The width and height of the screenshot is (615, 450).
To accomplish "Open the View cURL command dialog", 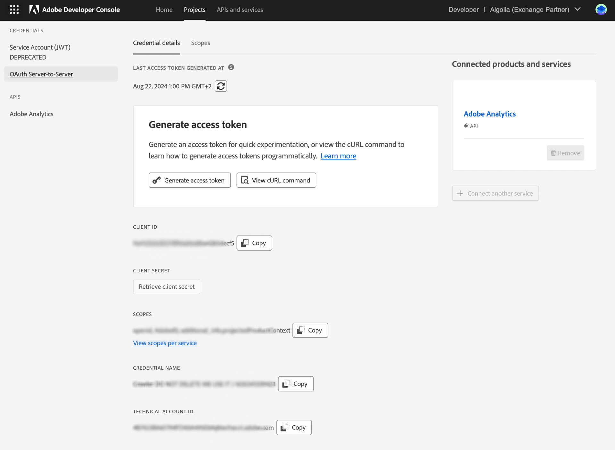I will point(276,180).
